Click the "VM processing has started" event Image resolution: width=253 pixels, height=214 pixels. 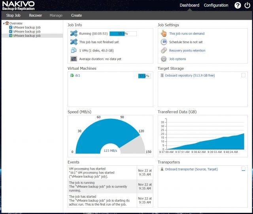[x=110, y=172]
